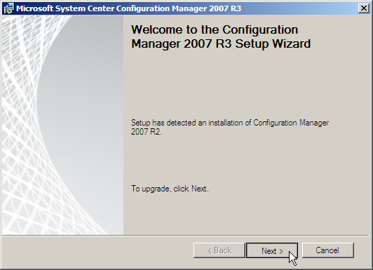Image resolution: width=373 pixels, height=270 pixels.
Task: Click the word 'Next' in the upgrade instruction
Action: (x=199, y=189)
